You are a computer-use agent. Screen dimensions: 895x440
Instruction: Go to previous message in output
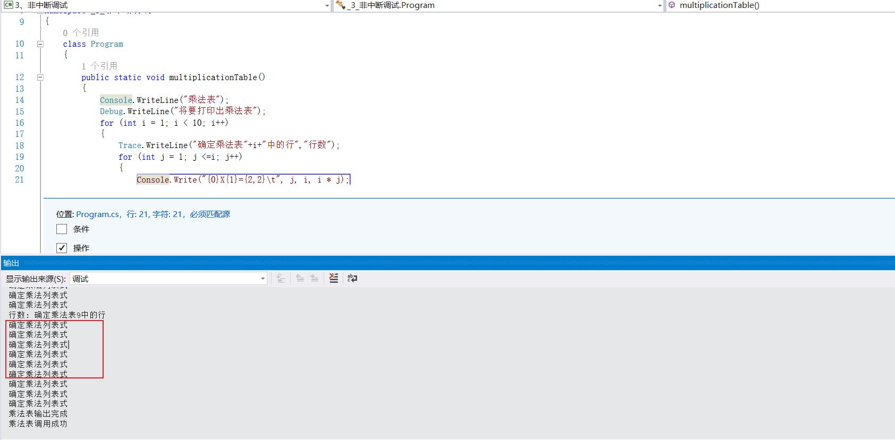(x=300, y=278)
